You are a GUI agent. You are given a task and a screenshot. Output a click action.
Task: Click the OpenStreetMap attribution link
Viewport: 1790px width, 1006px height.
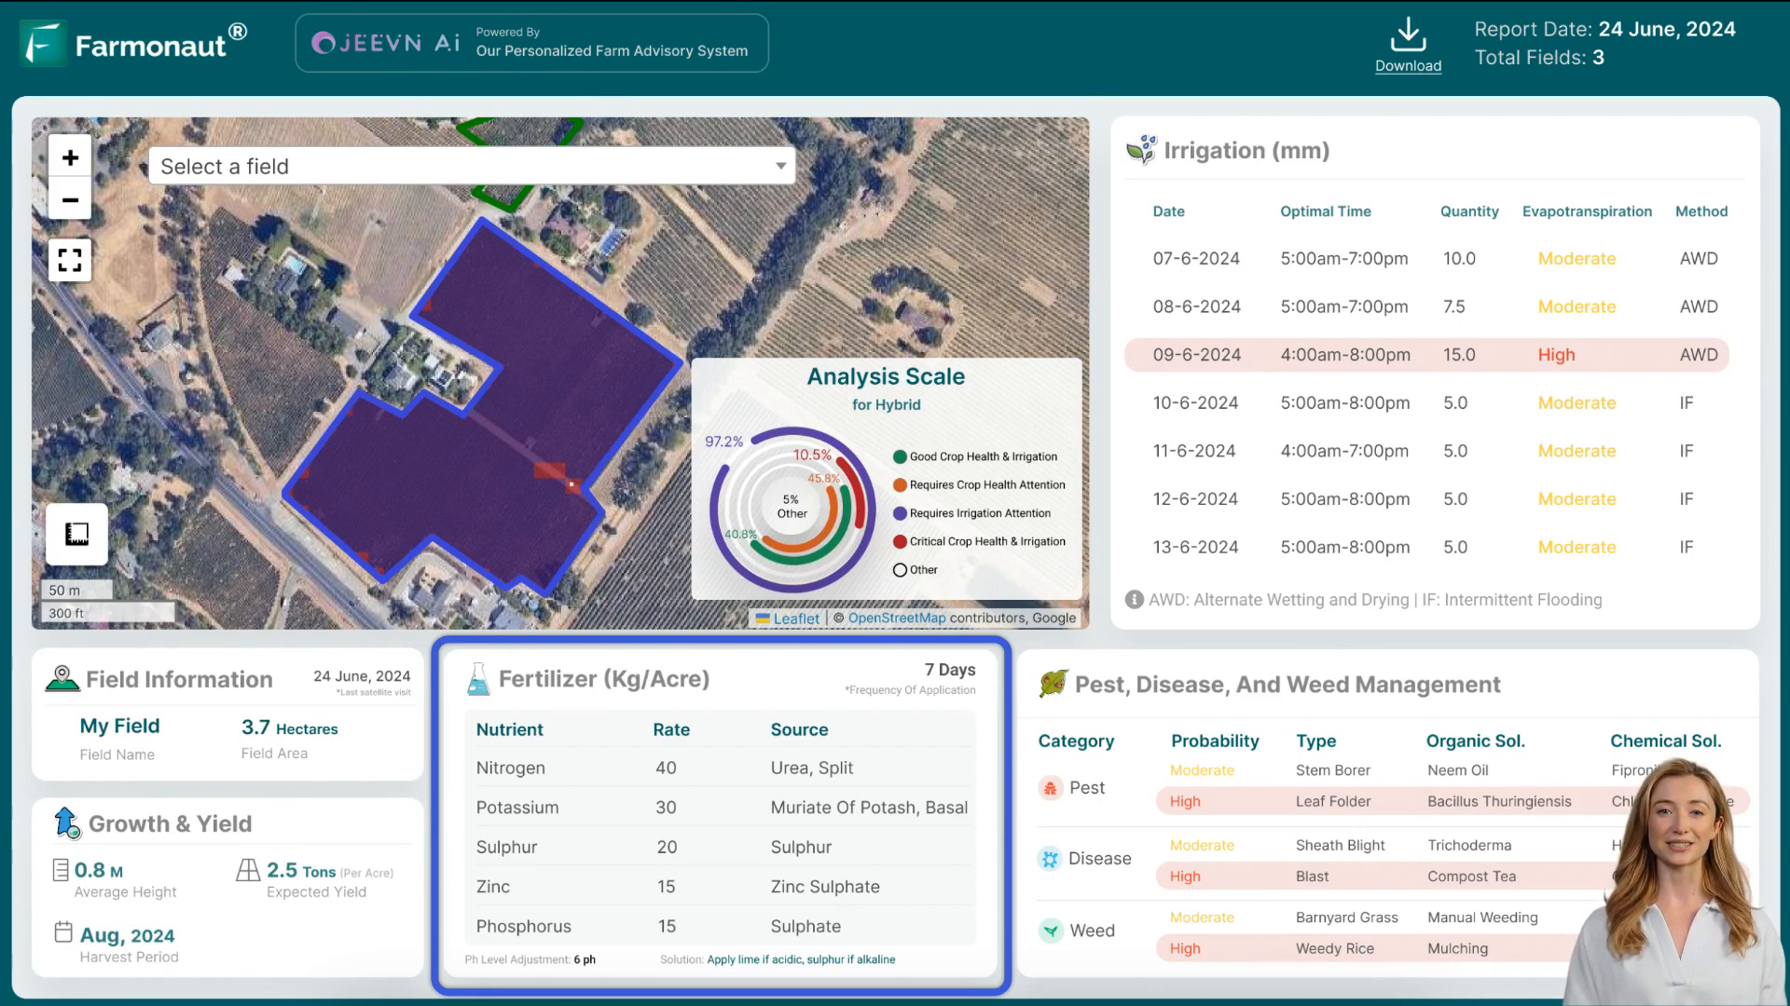coord(896,618)
